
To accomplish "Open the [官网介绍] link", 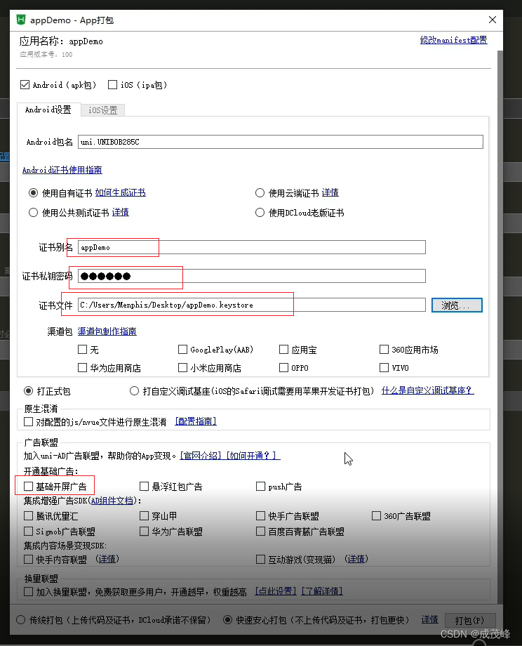I will pyautogui.click(x=202, y=456).
